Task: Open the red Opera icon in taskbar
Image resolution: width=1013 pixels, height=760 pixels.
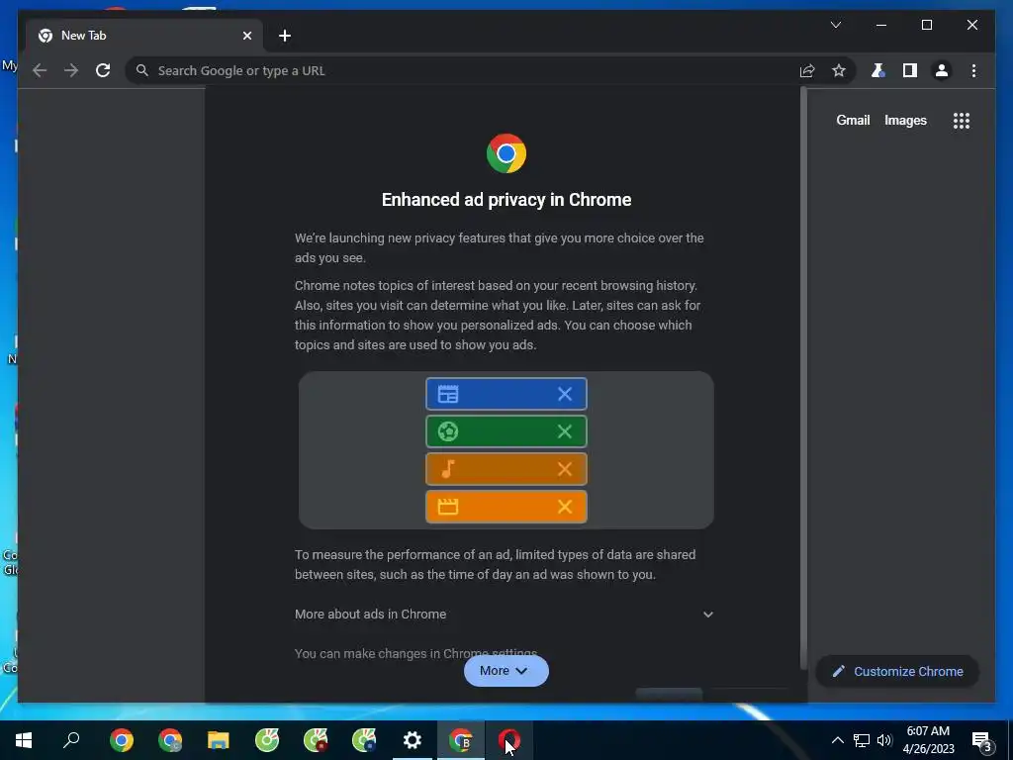Action: coord(509,740)
